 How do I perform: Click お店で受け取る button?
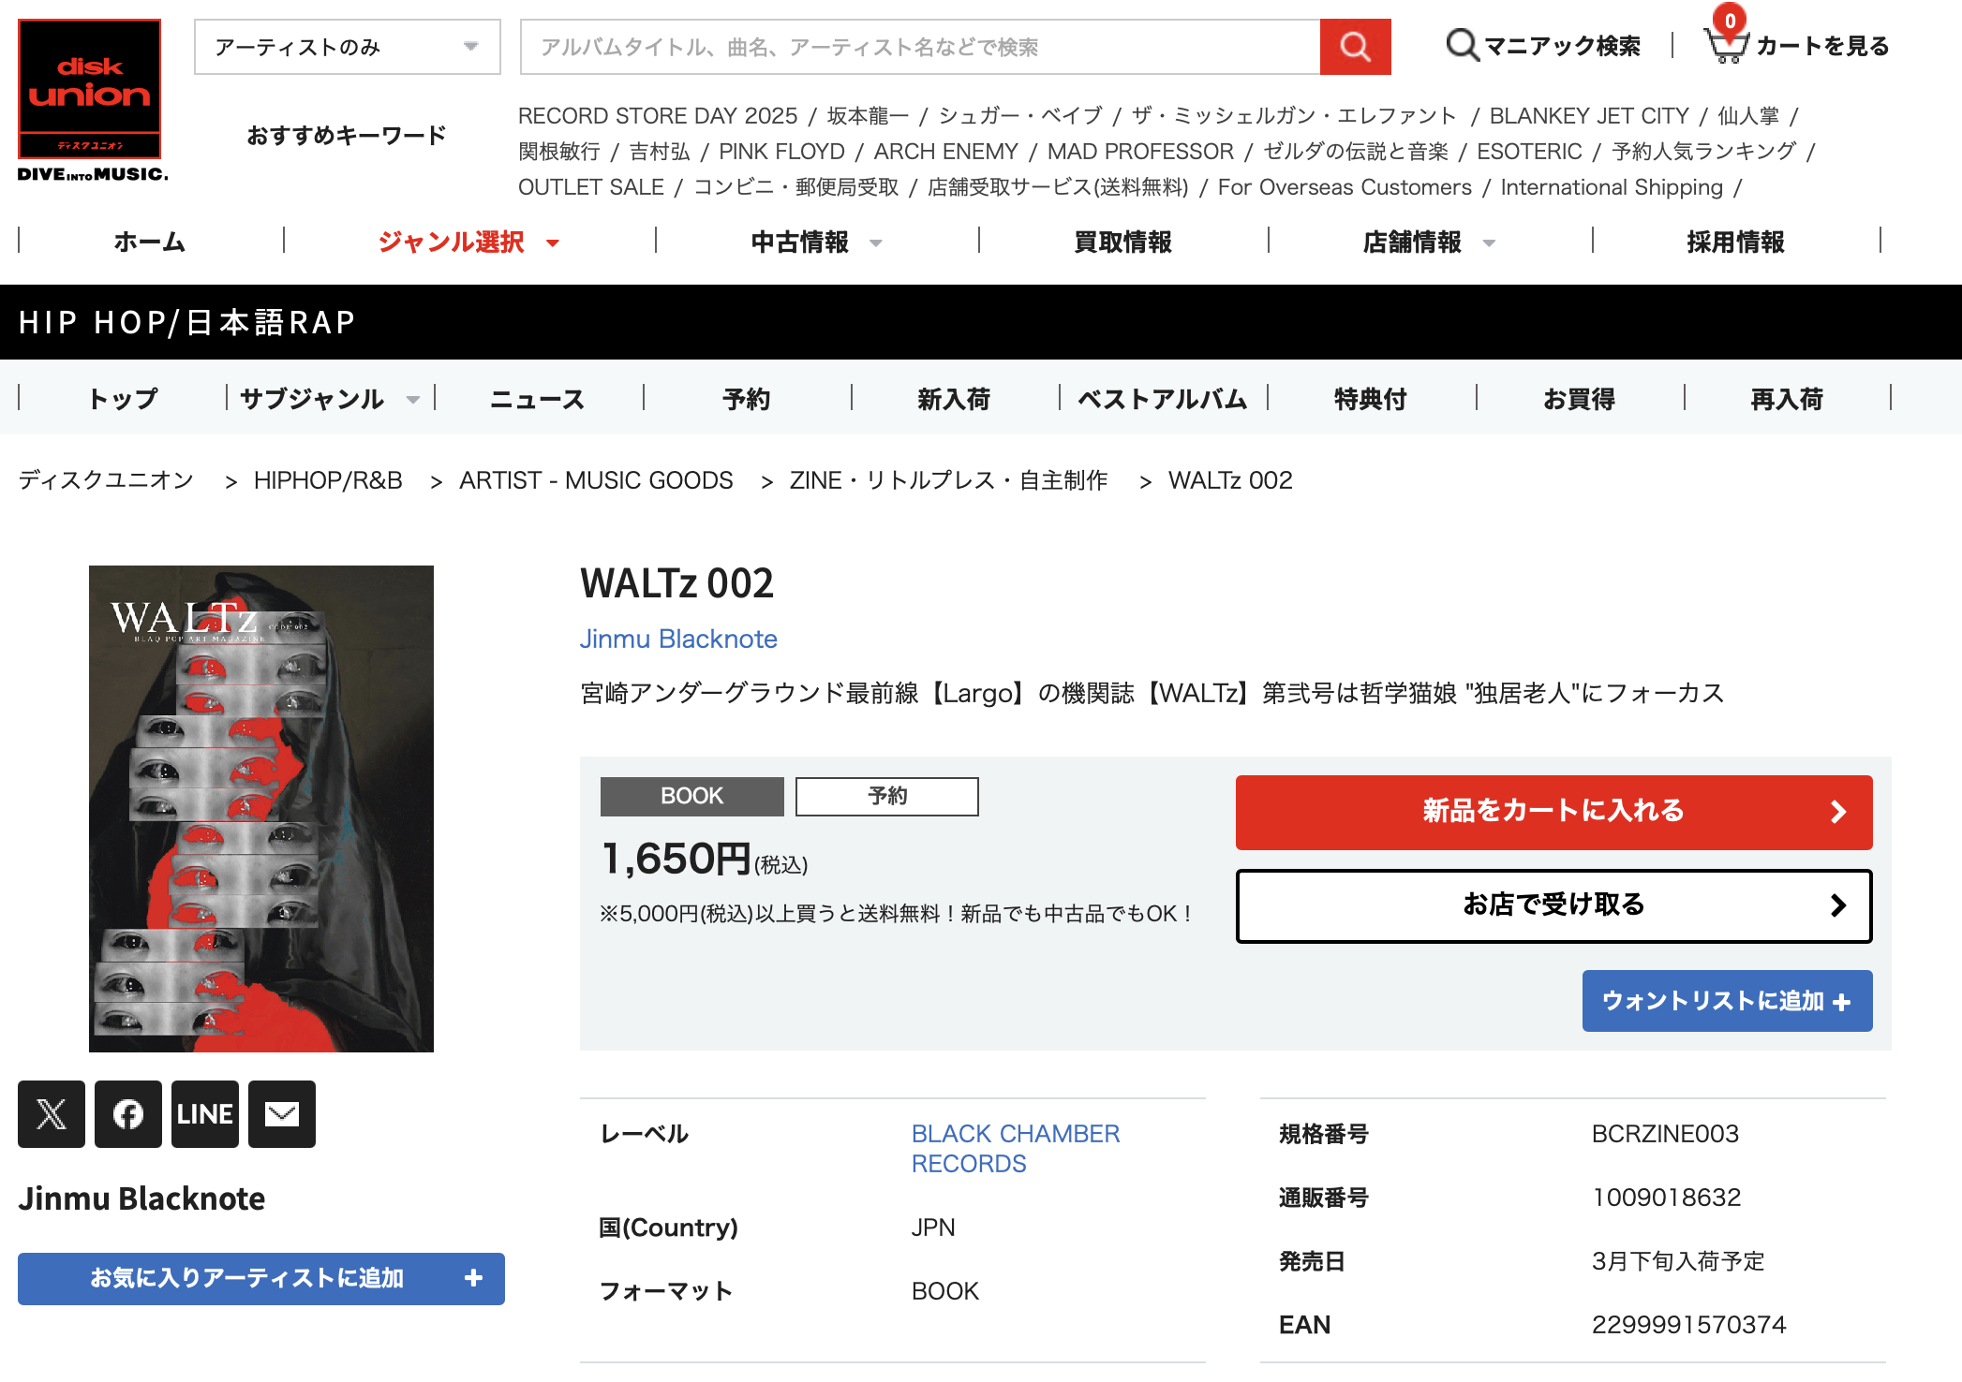[x=1553, y=905]
